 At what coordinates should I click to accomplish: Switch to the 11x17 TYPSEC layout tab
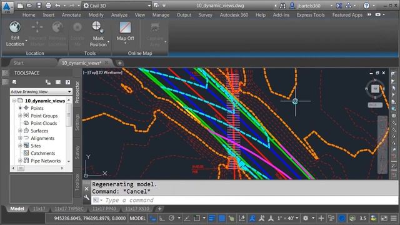(x=69, y=209)
